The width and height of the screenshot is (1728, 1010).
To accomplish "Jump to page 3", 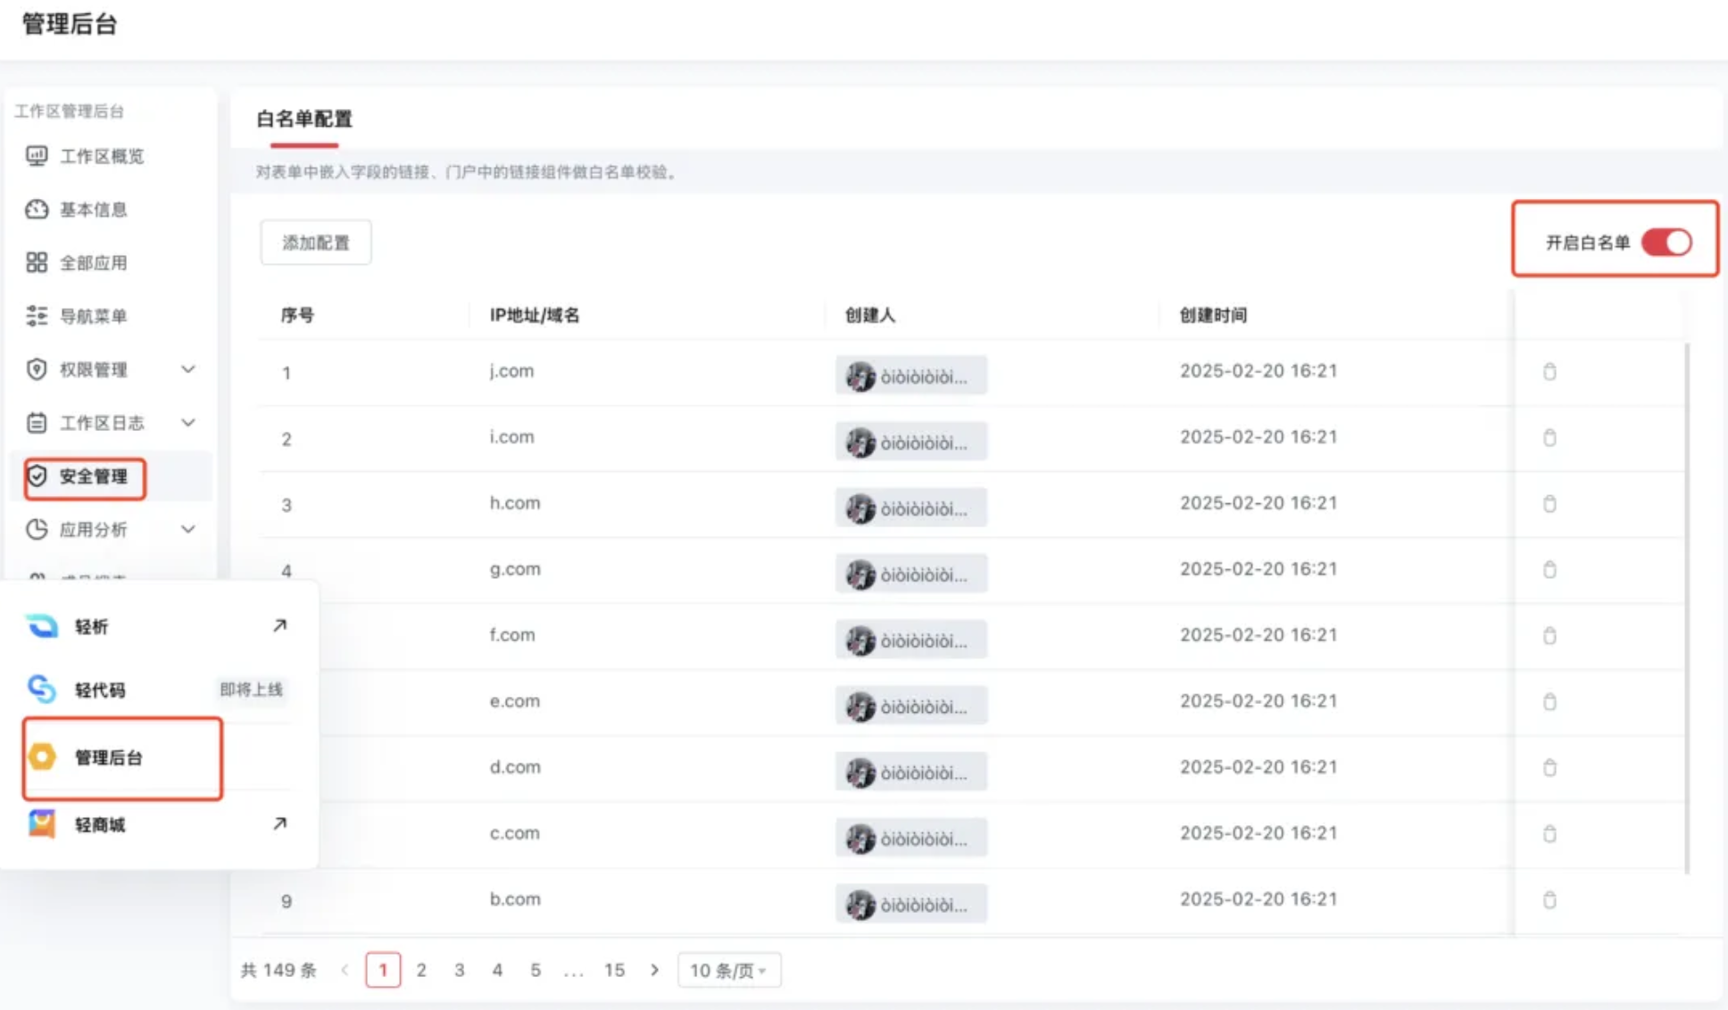I will 459,970.
